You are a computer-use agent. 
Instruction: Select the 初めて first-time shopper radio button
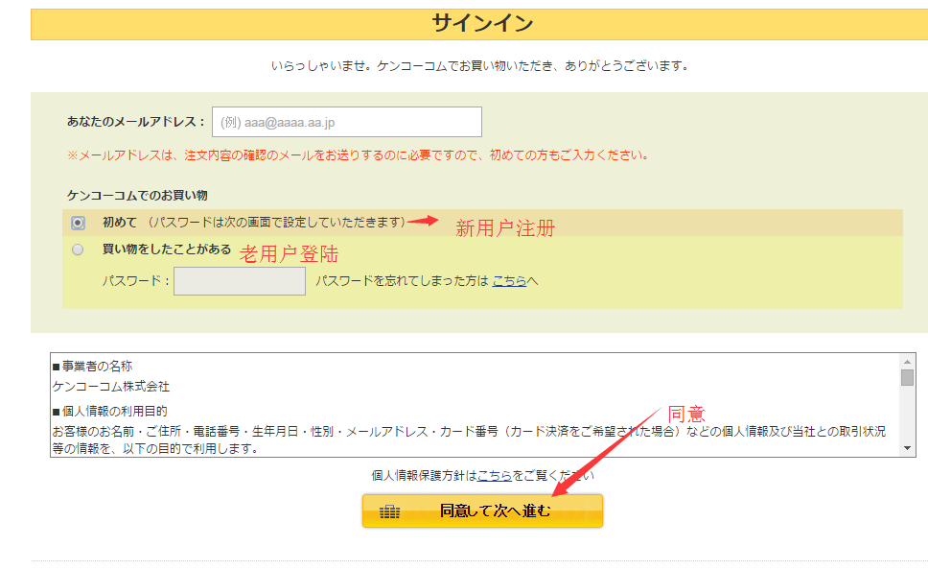(x=78, y=223)
